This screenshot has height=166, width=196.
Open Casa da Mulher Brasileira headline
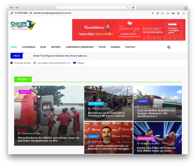coord(156,113)
